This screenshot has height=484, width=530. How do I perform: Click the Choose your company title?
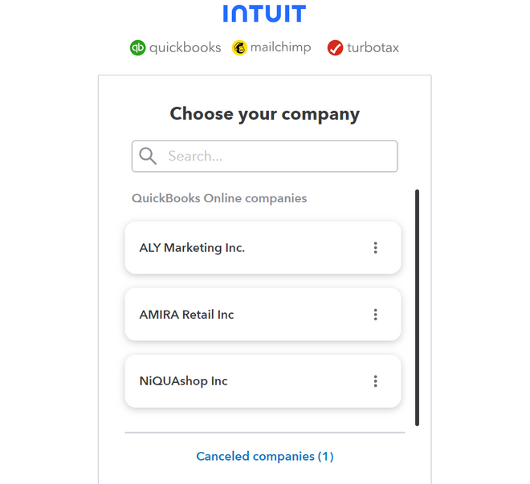[x=264, y=114]
